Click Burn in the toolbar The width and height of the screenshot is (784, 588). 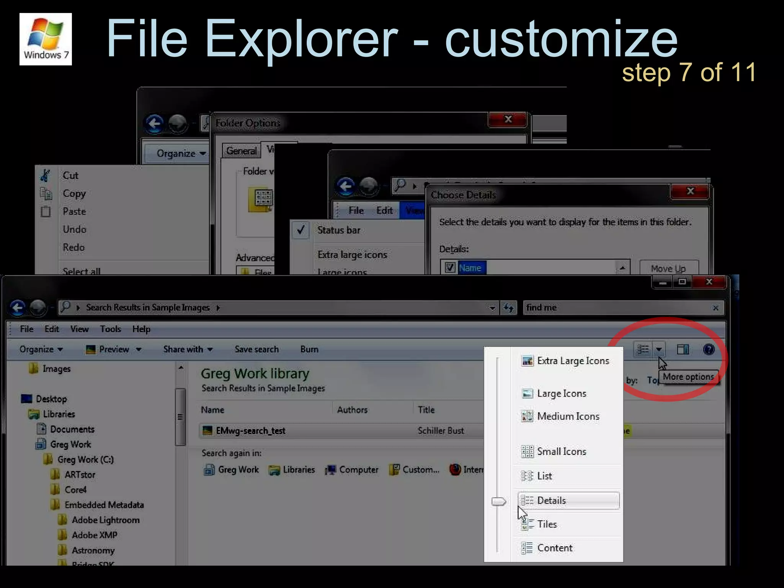[309, 349]
